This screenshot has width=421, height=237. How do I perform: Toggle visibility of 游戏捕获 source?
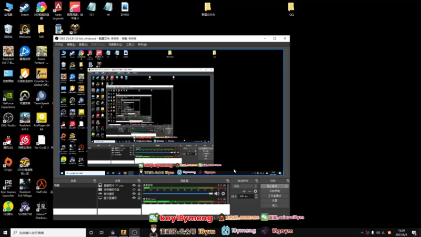[x=134, y=193]
